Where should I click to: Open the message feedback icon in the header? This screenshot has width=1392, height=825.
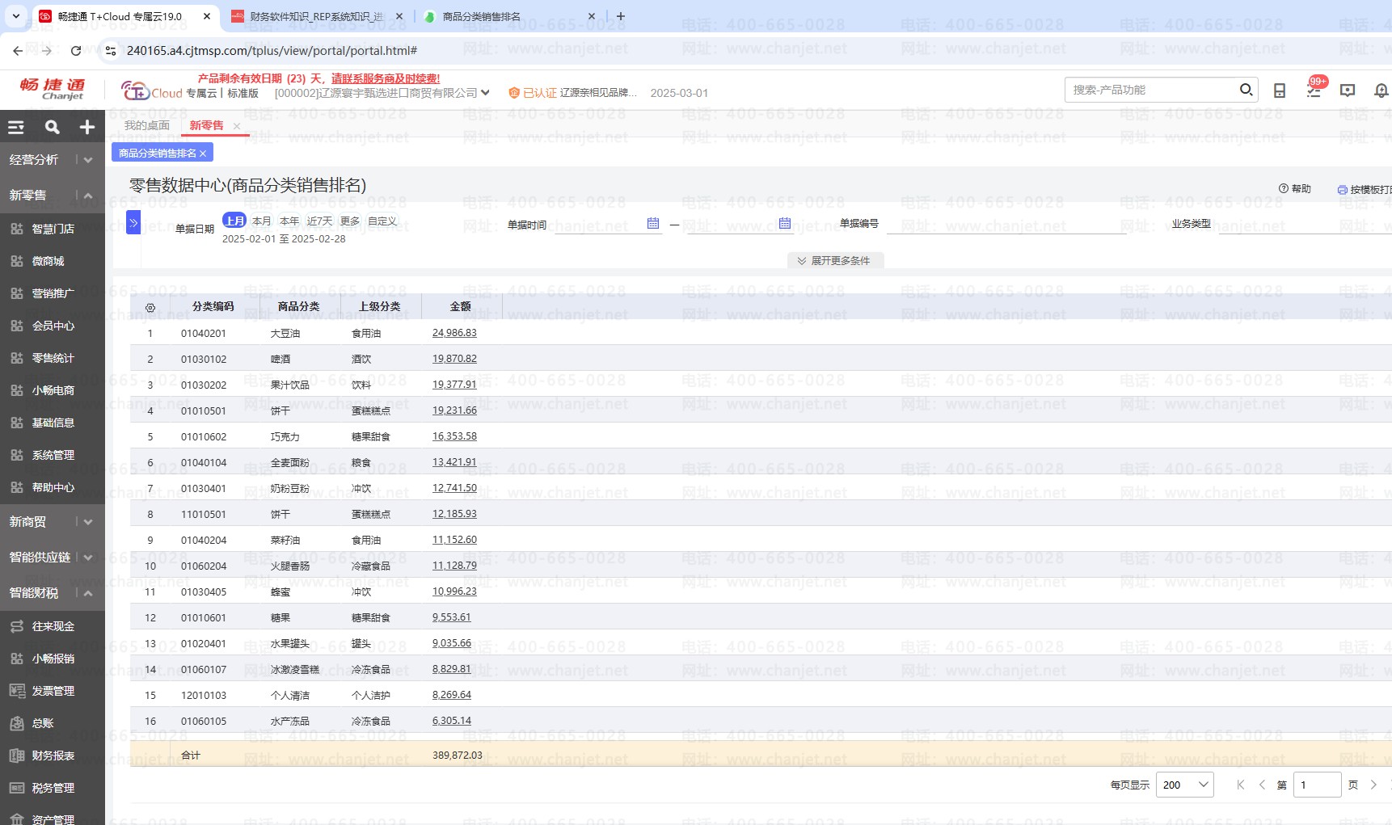1348,90
